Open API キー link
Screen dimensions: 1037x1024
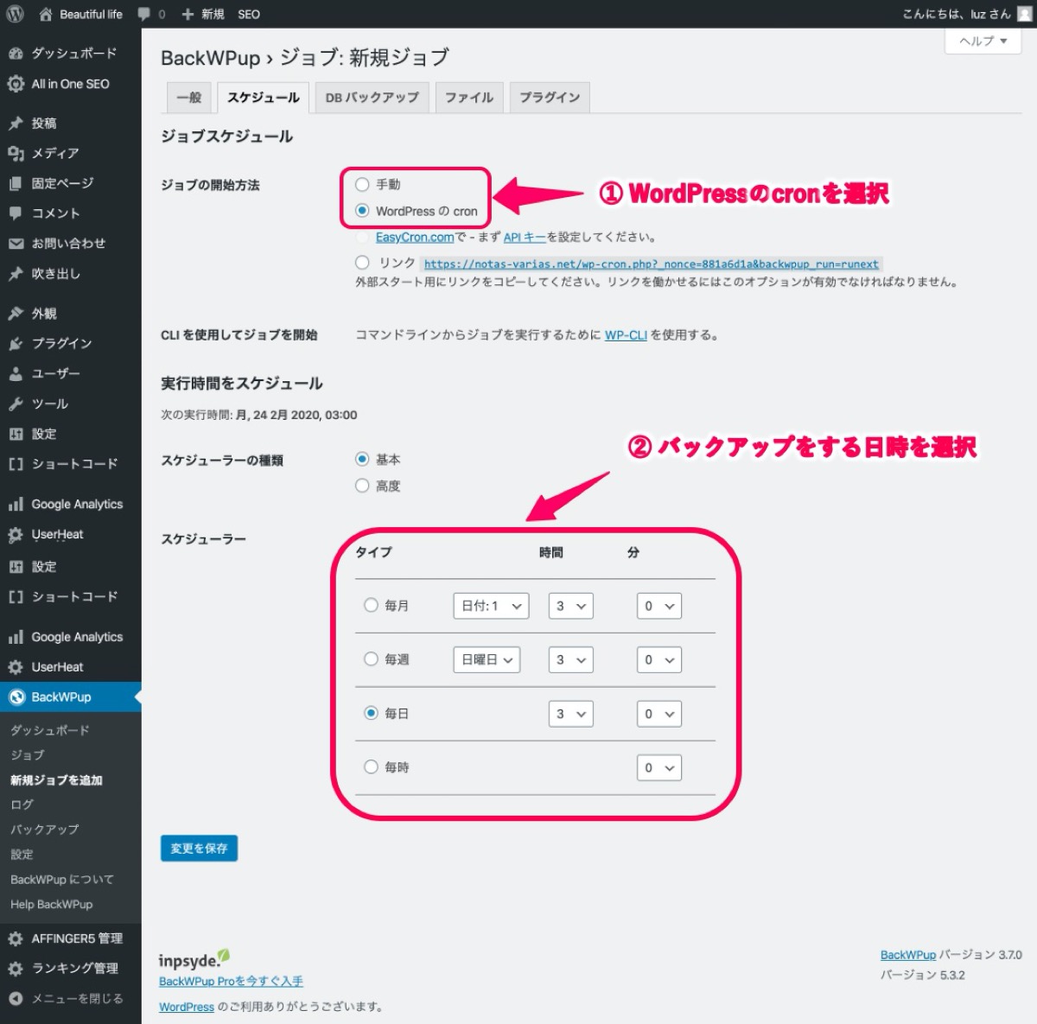[525, 237]
